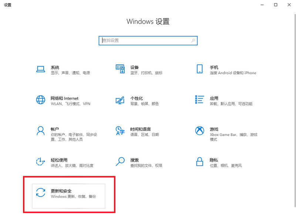The image size is (296, 221).
Task: Open 网络和 Internet settings title
Action: 64,98
